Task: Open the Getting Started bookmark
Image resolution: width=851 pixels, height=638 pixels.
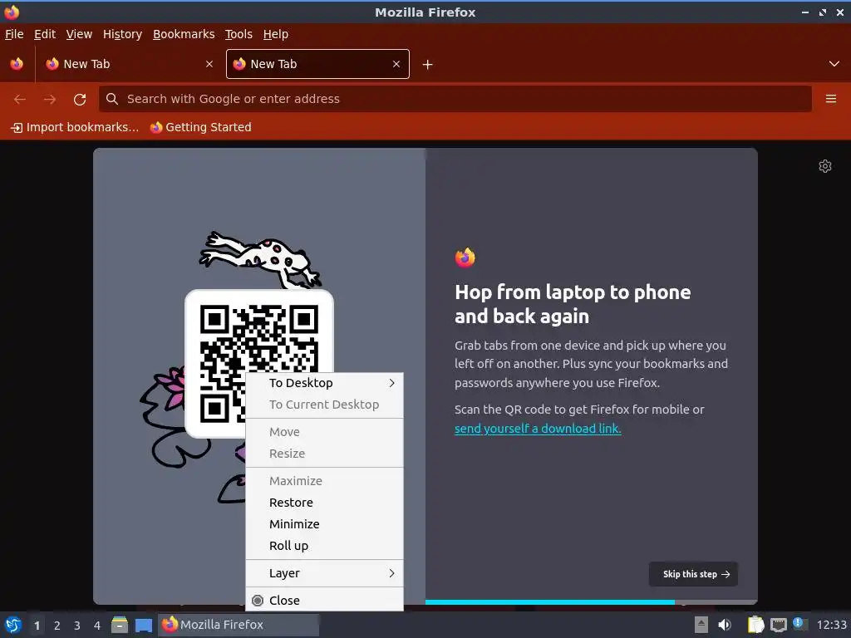Action: pyautogui.click(x=201, y=127)
